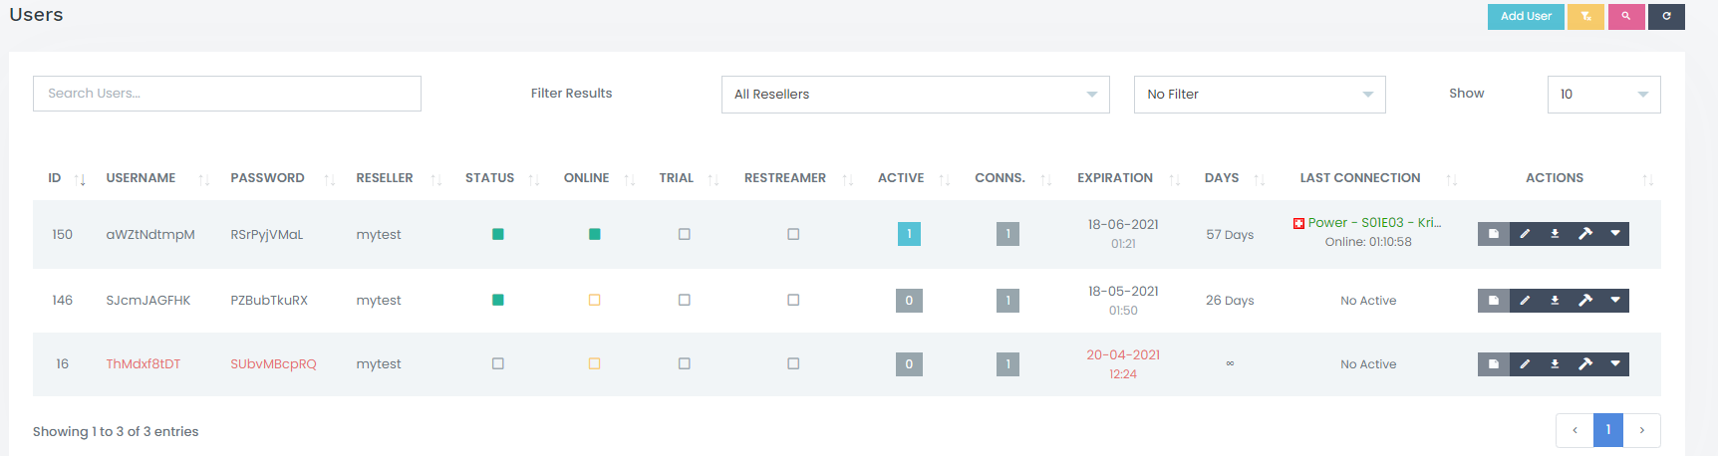Click download icon for user SJcmJAGFHK
Screen dimensions: 1718x456
1555,300
